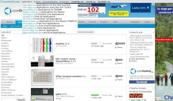
Task: Open OpenSkillz.com from the top bar
Action: (x=104, y=2)
